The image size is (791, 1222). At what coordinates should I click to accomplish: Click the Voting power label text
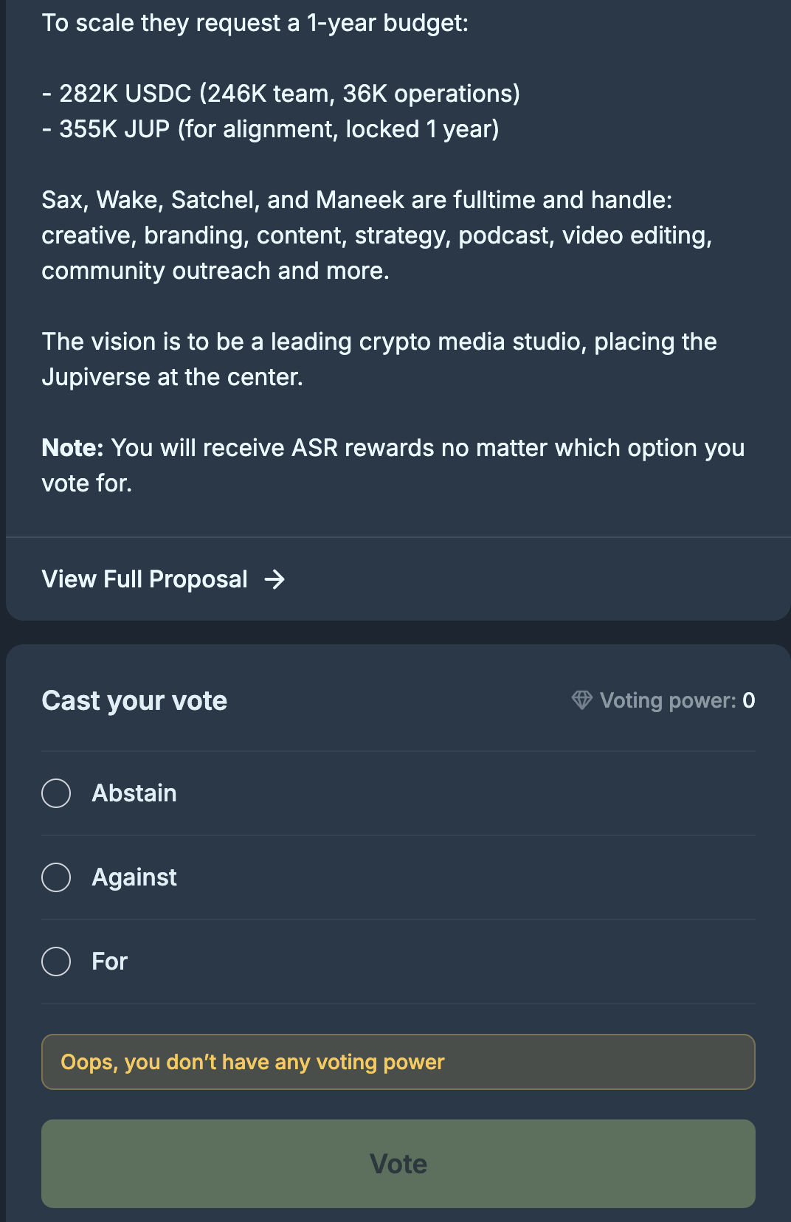(x=668, y=700)
